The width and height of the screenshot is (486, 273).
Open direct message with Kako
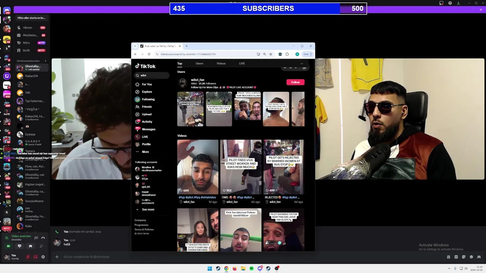32,226
